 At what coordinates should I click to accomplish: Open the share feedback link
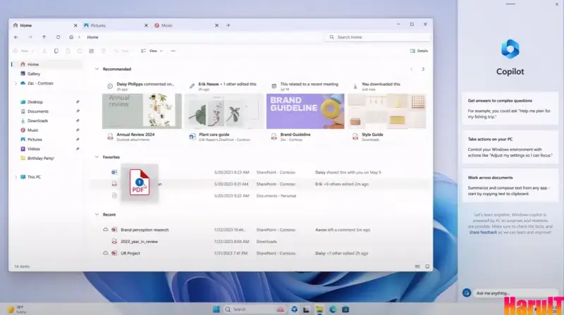[483, 233]
